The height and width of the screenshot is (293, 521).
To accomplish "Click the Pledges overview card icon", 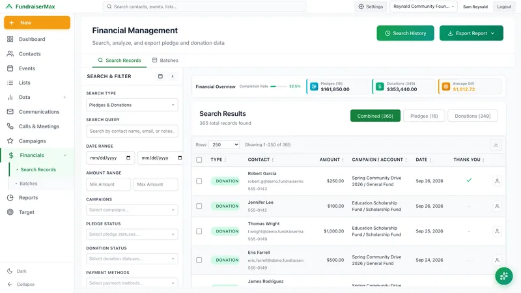I will 314,87.
